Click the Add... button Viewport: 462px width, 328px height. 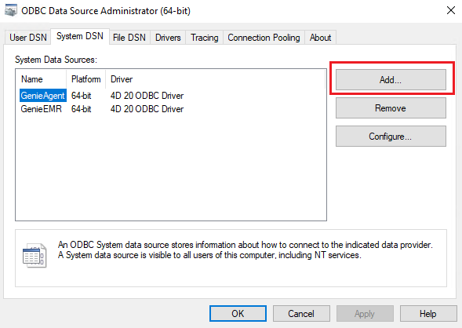click(x=391, y=79)
